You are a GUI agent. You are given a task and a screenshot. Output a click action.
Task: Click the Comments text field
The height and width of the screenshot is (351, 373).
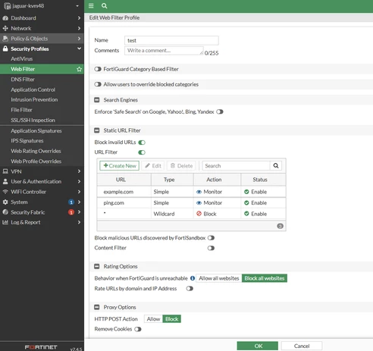click(164, 51)
